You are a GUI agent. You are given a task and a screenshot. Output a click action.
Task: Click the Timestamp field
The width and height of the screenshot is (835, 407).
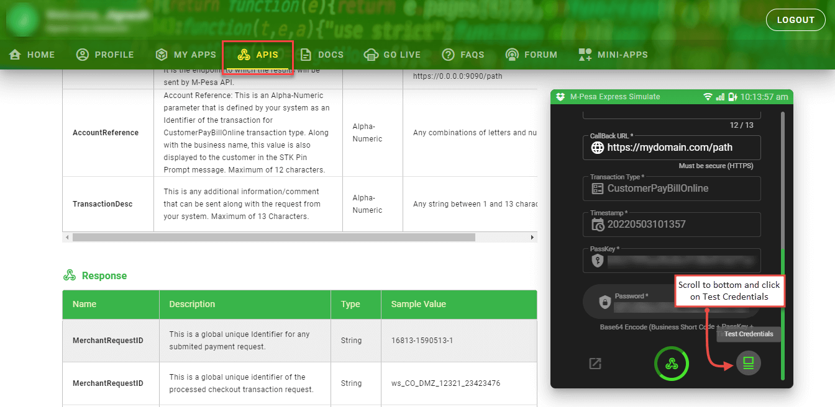(672, 224)
